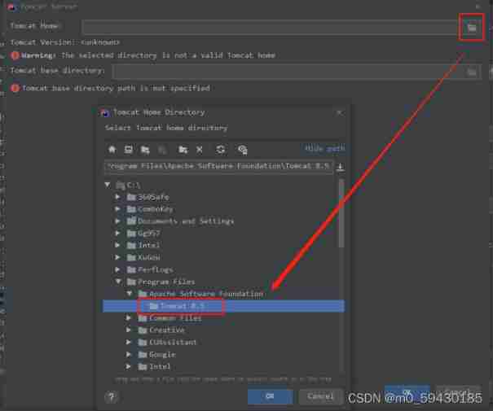Select the Tomcat 8.5 folder
The height and width of the screenshot is (411, 493).
tap(223, 306)
